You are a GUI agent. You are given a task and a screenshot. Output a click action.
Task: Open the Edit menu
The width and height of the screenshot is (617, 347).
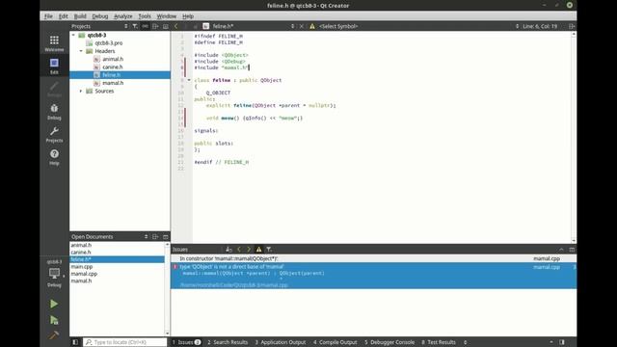(63, 16)
